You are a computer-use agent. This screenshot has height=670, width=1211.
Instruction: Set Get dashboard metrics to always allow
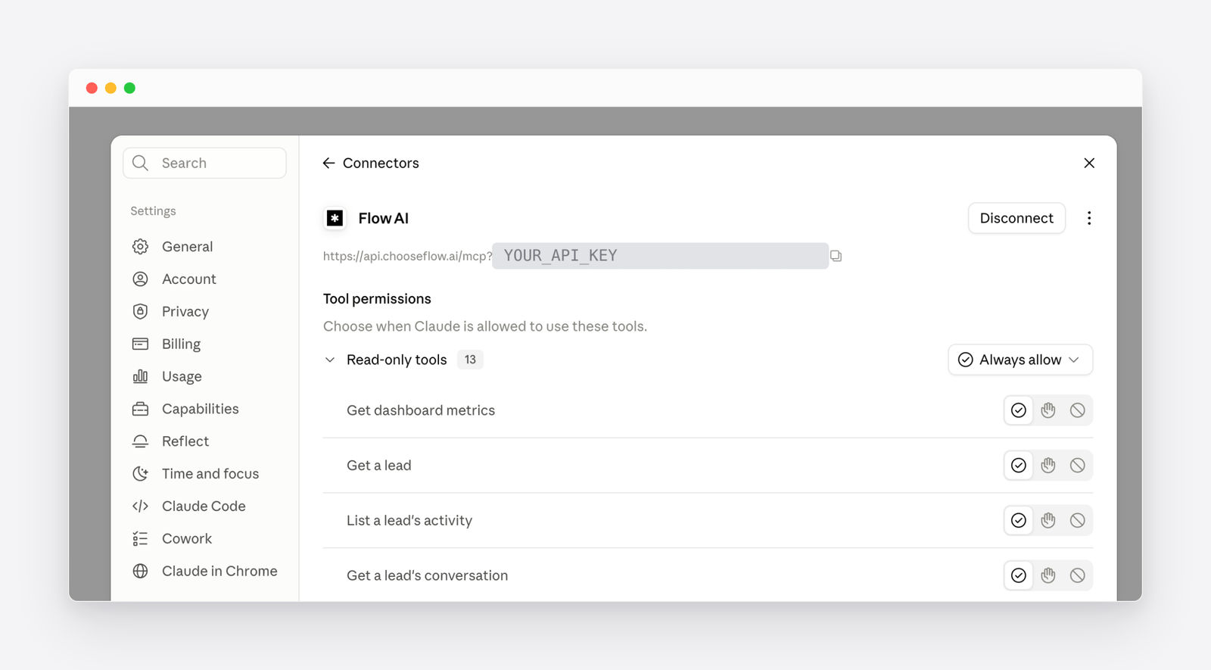(1019, 410)
